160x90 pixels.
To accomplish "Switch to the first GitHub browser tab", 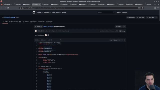I will point(8,4).
